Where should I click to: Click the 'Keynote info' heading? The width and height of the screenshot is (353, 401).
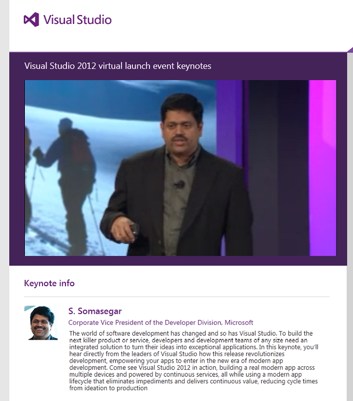click(49, 284)
